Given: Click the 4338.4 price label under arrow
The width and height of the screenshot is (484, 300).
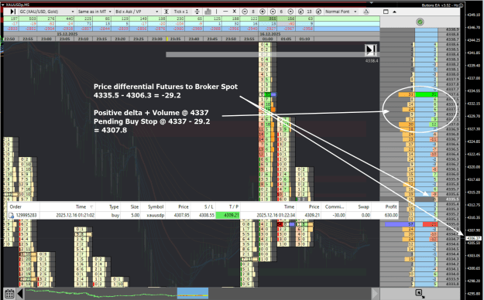Looking at the screenshot, I should (372, 61).
